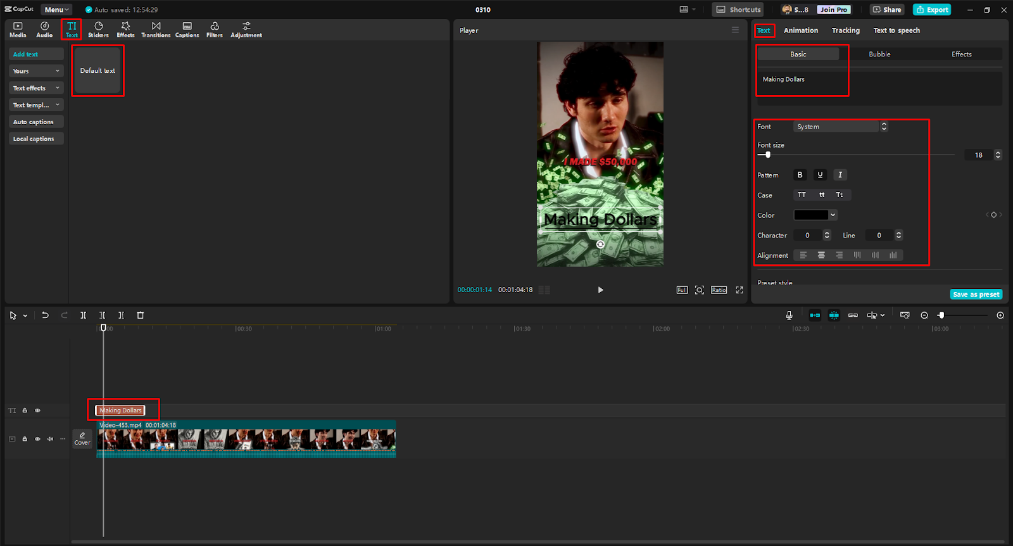This screenshot has width=1013, height=546.
Task: Open the Bubble tab
Action: click(879, 54)
